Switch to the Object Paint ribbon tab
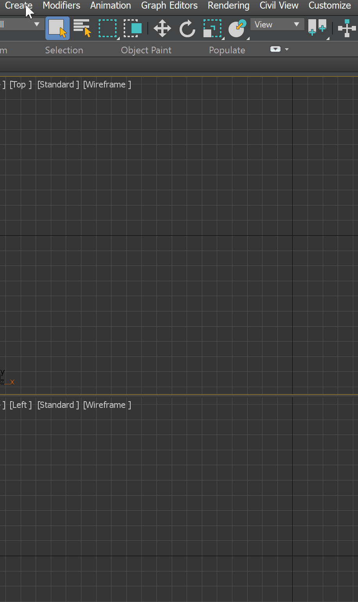This screenshot has width=358, height=602. (x=146, y=50)
